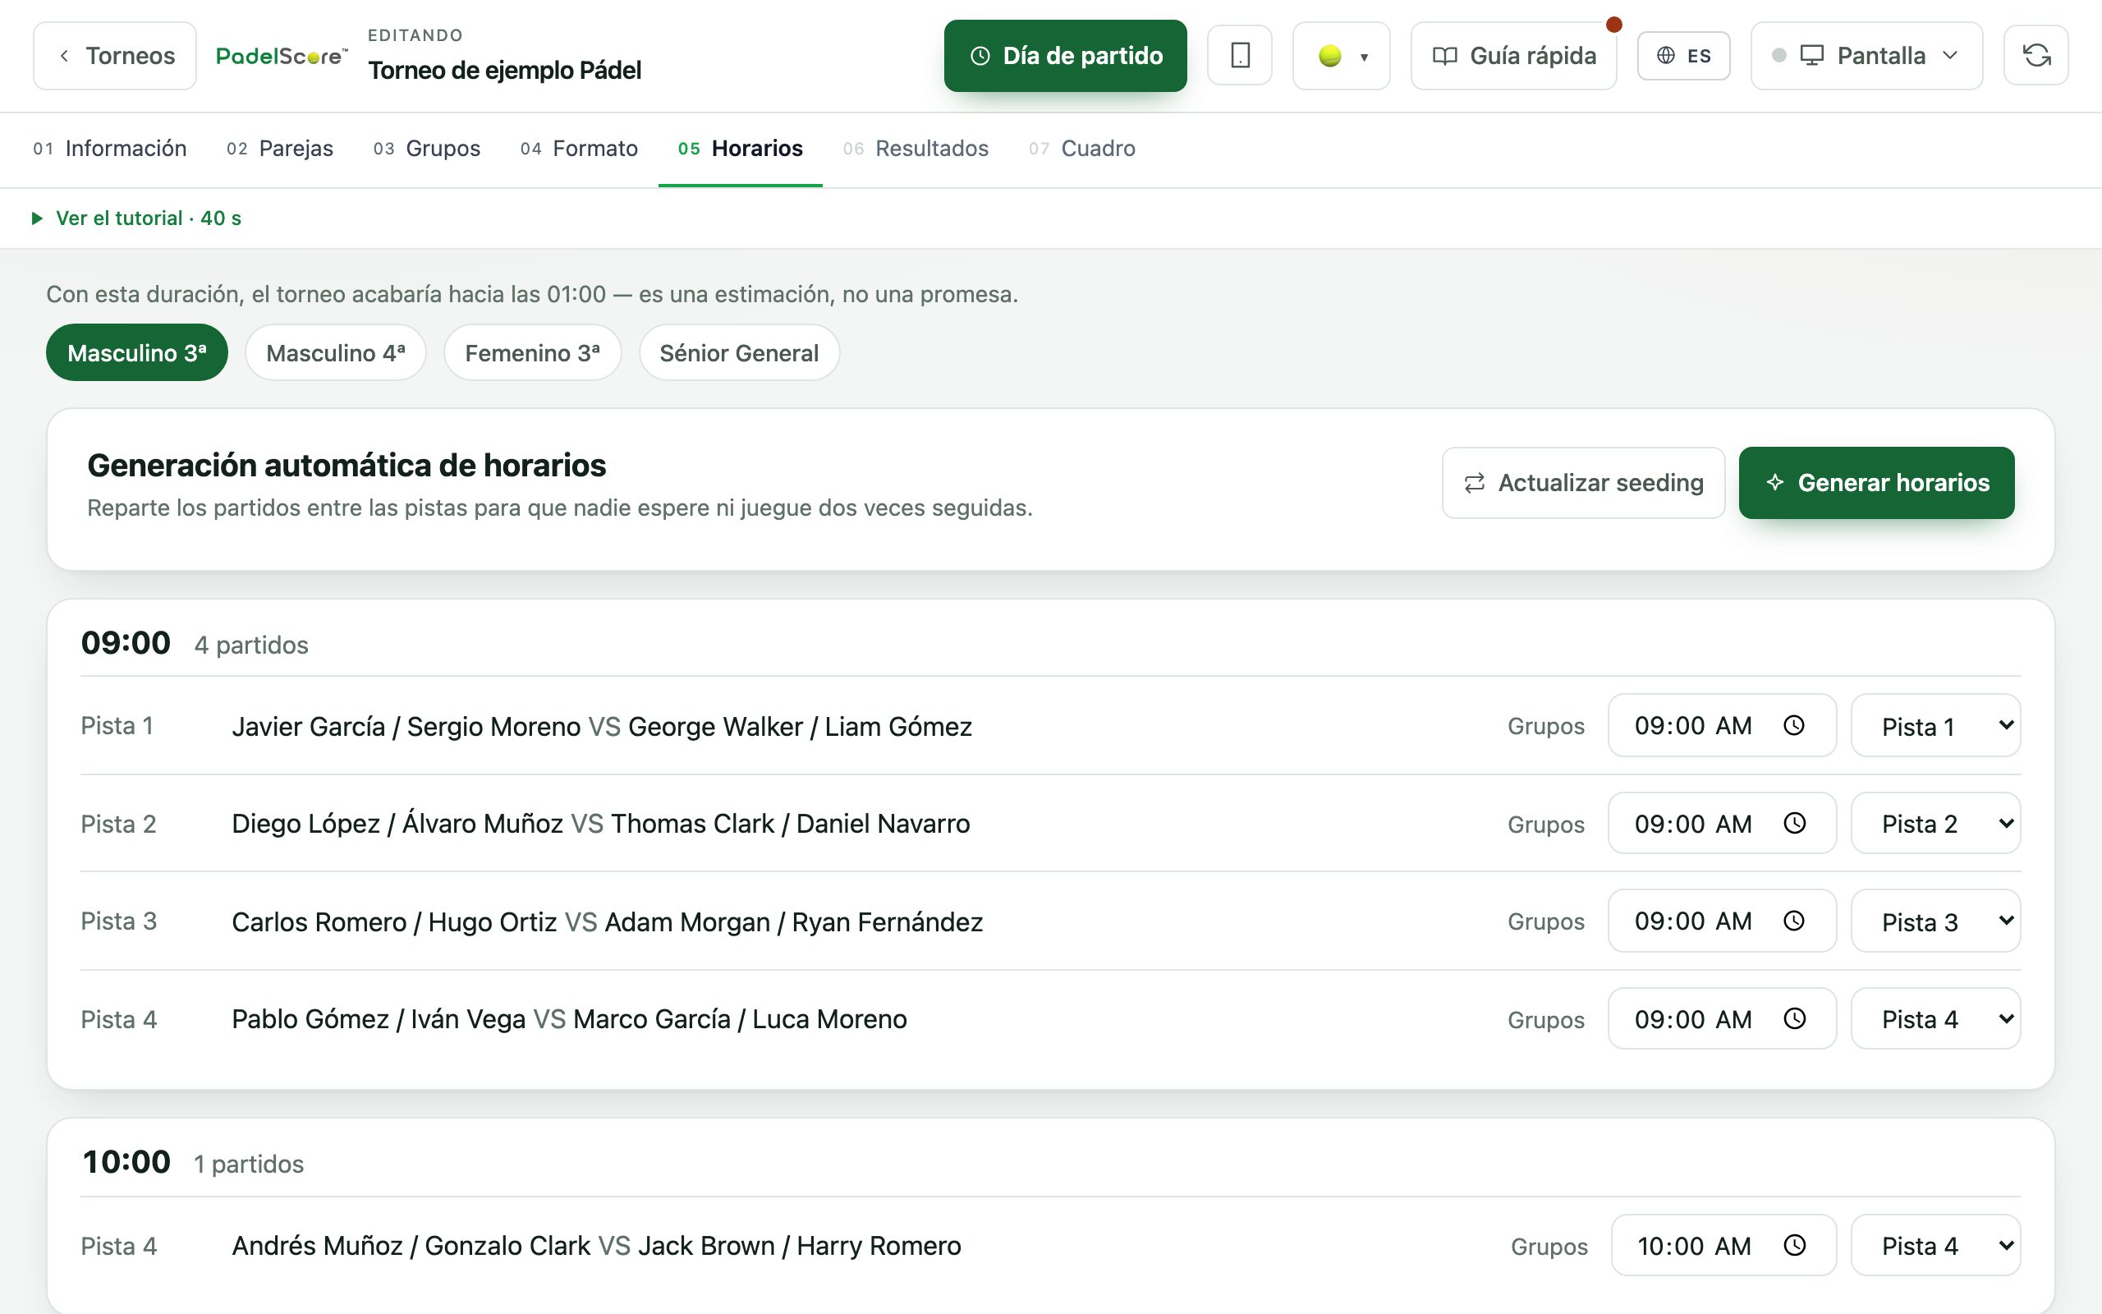Screen dimensions: 2102x1314
Task: Expand Ver el tutorial disclosure
Action: [136, 218]
